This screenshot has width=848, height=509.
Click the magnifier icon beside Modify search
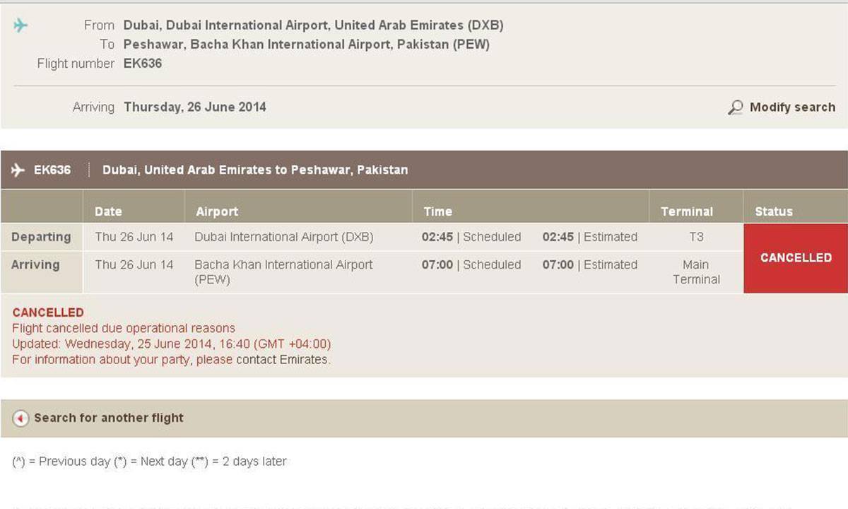point(736,107)
